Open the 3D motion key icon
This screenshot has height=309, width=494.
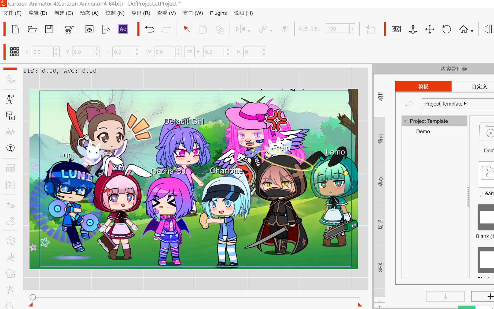(x=10, y=205)
